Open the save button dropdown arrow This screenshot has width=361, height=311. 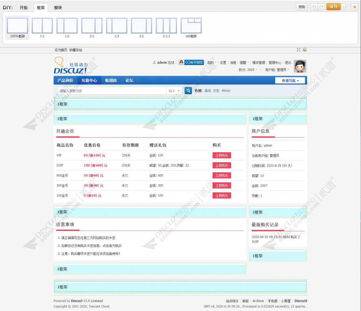(x=343, y=7)
